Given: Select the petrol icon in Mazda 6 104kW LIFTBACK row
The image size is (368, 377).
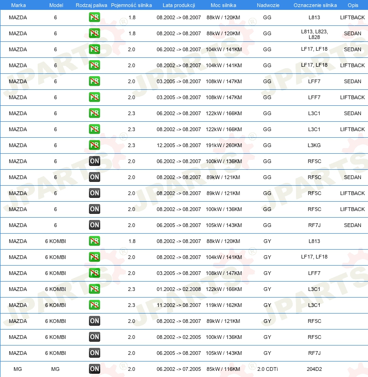Looking at the screenshot, I should tap(94, 65).
